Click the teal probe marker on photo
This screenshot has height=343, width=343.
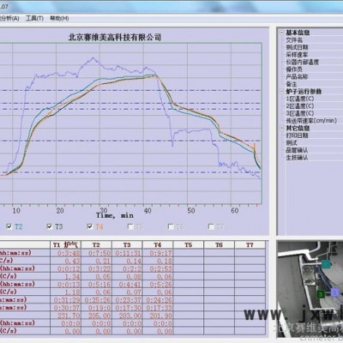(x=326, y=264)
